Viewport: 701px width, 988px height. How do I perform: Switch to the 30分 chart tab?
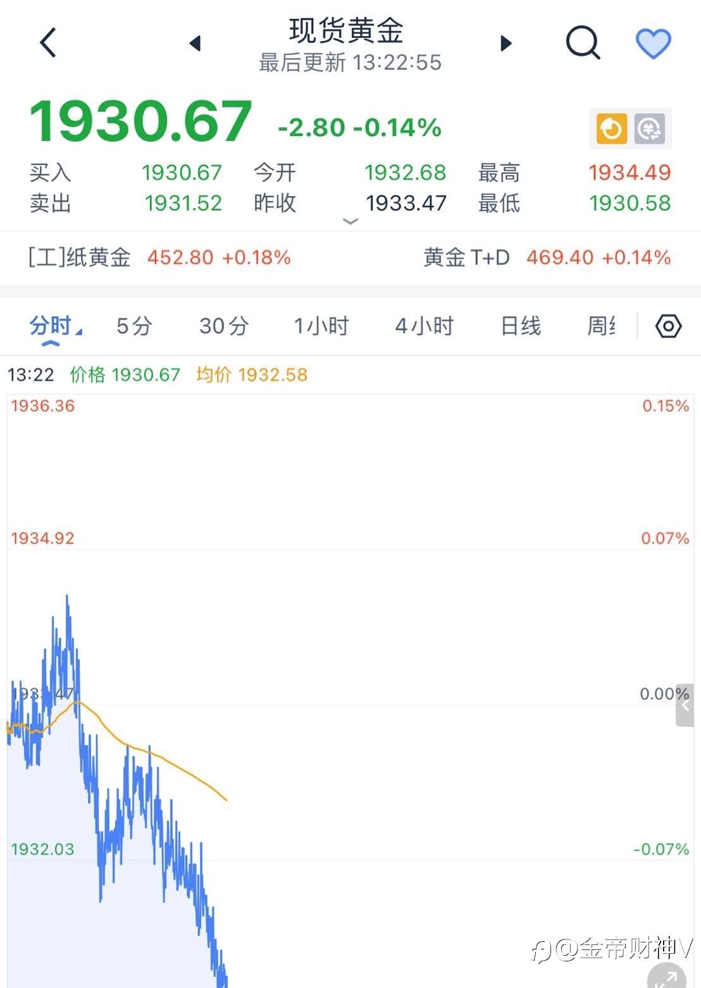(x=223, y=326)
